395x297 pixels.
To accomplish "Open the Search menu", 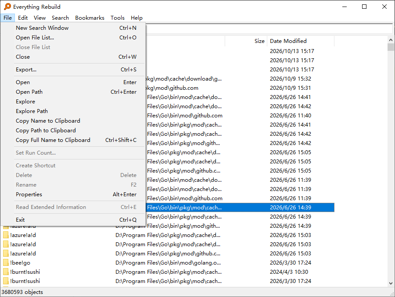I will 60,18.
